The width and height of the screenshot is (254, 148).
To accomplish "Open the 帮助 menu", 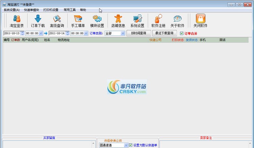I will (x=83, y=10).
